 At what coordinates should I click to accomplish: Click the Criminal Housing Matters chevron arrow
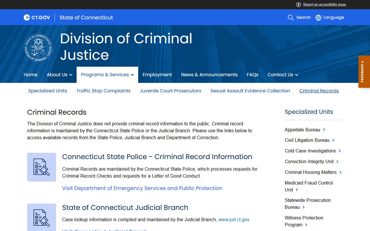(341, 172)
